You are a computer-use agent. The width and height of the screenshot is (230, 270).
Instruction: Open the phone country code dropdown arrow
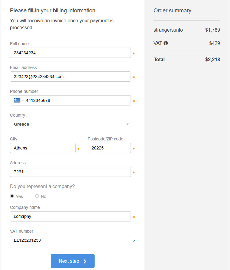23,100
